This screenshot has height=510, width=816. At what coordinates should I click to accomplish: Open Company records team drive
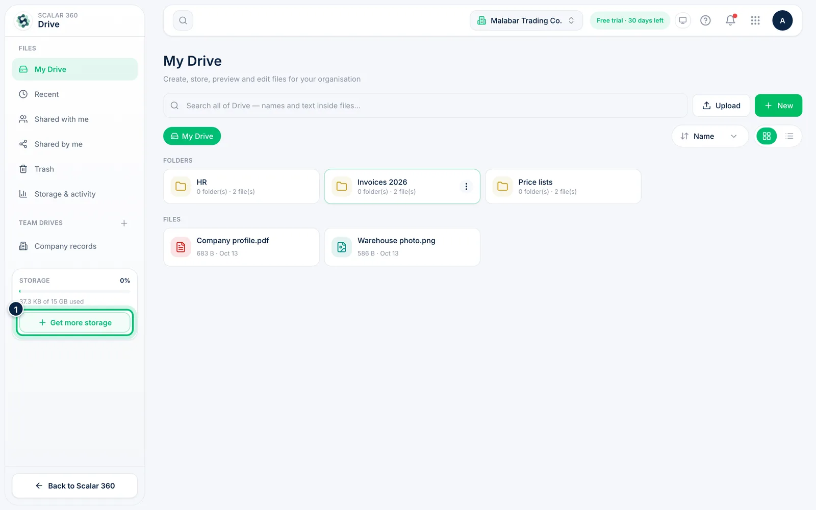click(75, 246)
